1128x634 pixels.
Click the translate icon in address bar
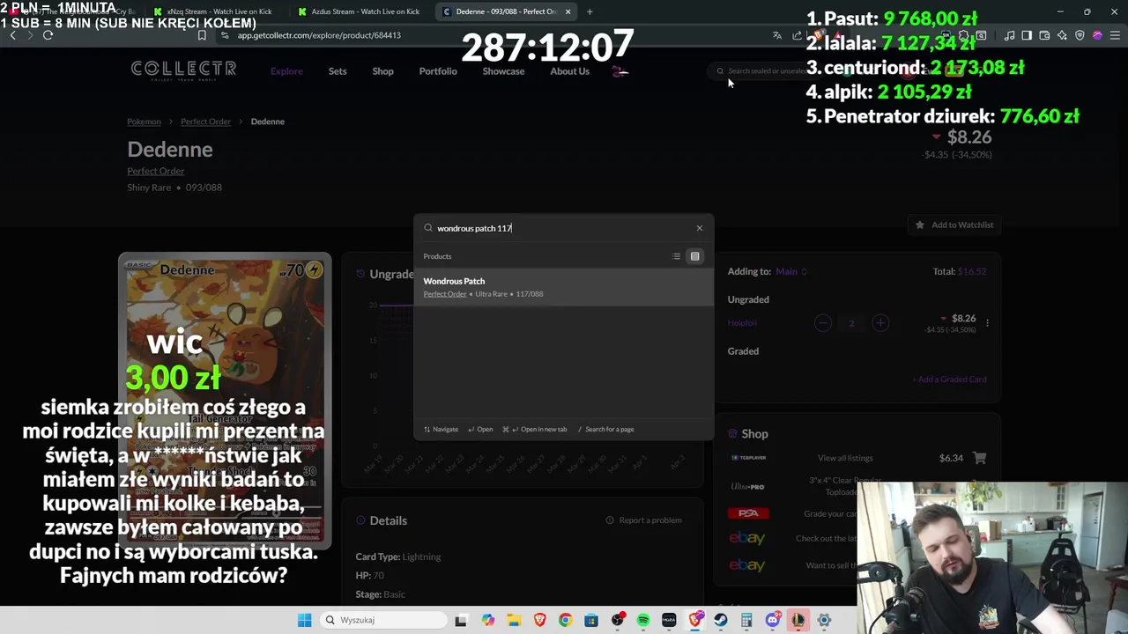pos(776,35)
